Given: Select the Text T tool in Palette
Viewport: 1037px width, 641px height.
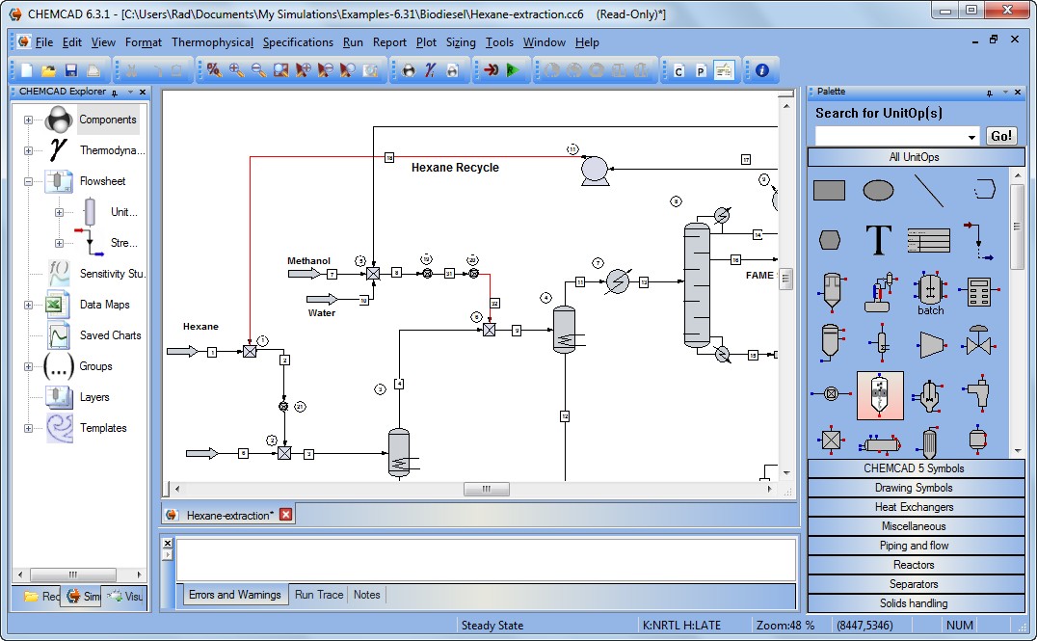Looking at the screenshot, I should (x=879, y=239).
